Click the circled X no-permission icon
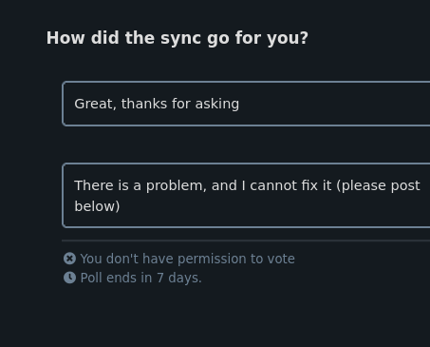The width and height of the screenshot is (430, 347). [x=69, y=259]
